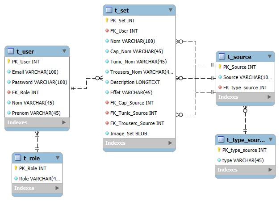Collapse the t_source table with header arrow
Viewport: 280px width, 201px height.
pyautogui.click(x=270, y=56)
